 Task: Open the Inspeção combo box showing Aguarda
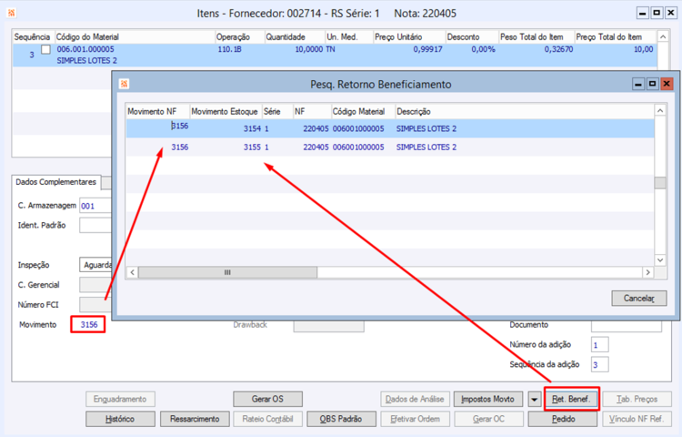coord(95,265)
